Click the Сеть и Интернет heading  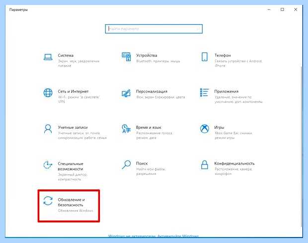pyautogui.click(x=73, y=91)
